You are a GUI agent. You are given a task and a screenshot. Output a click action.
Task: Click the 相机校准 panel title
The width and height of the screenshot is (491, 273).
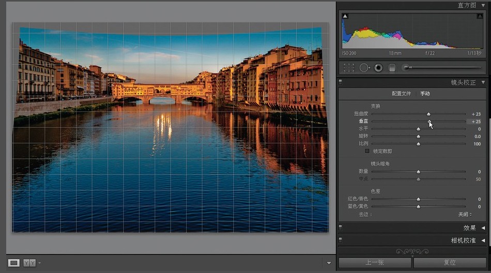pos(463,240)
